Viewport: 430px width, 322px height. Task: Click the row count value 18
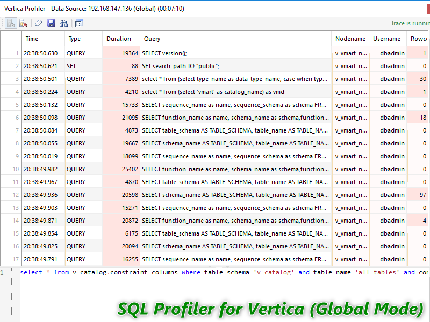click(418, 118)
